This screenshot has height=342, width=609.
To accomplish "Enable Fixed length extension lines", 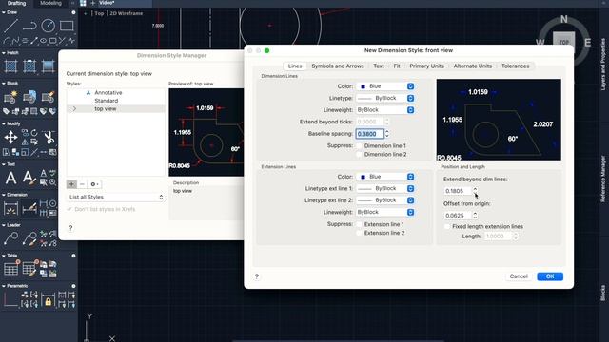I will [x=447, y=226].
